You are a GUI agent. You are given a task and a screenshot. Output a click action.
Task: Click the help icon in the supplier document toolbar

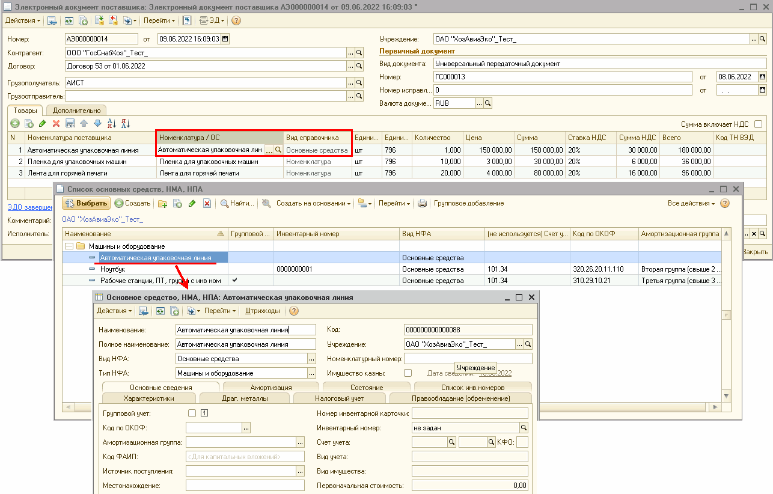[x=236, y=20]
